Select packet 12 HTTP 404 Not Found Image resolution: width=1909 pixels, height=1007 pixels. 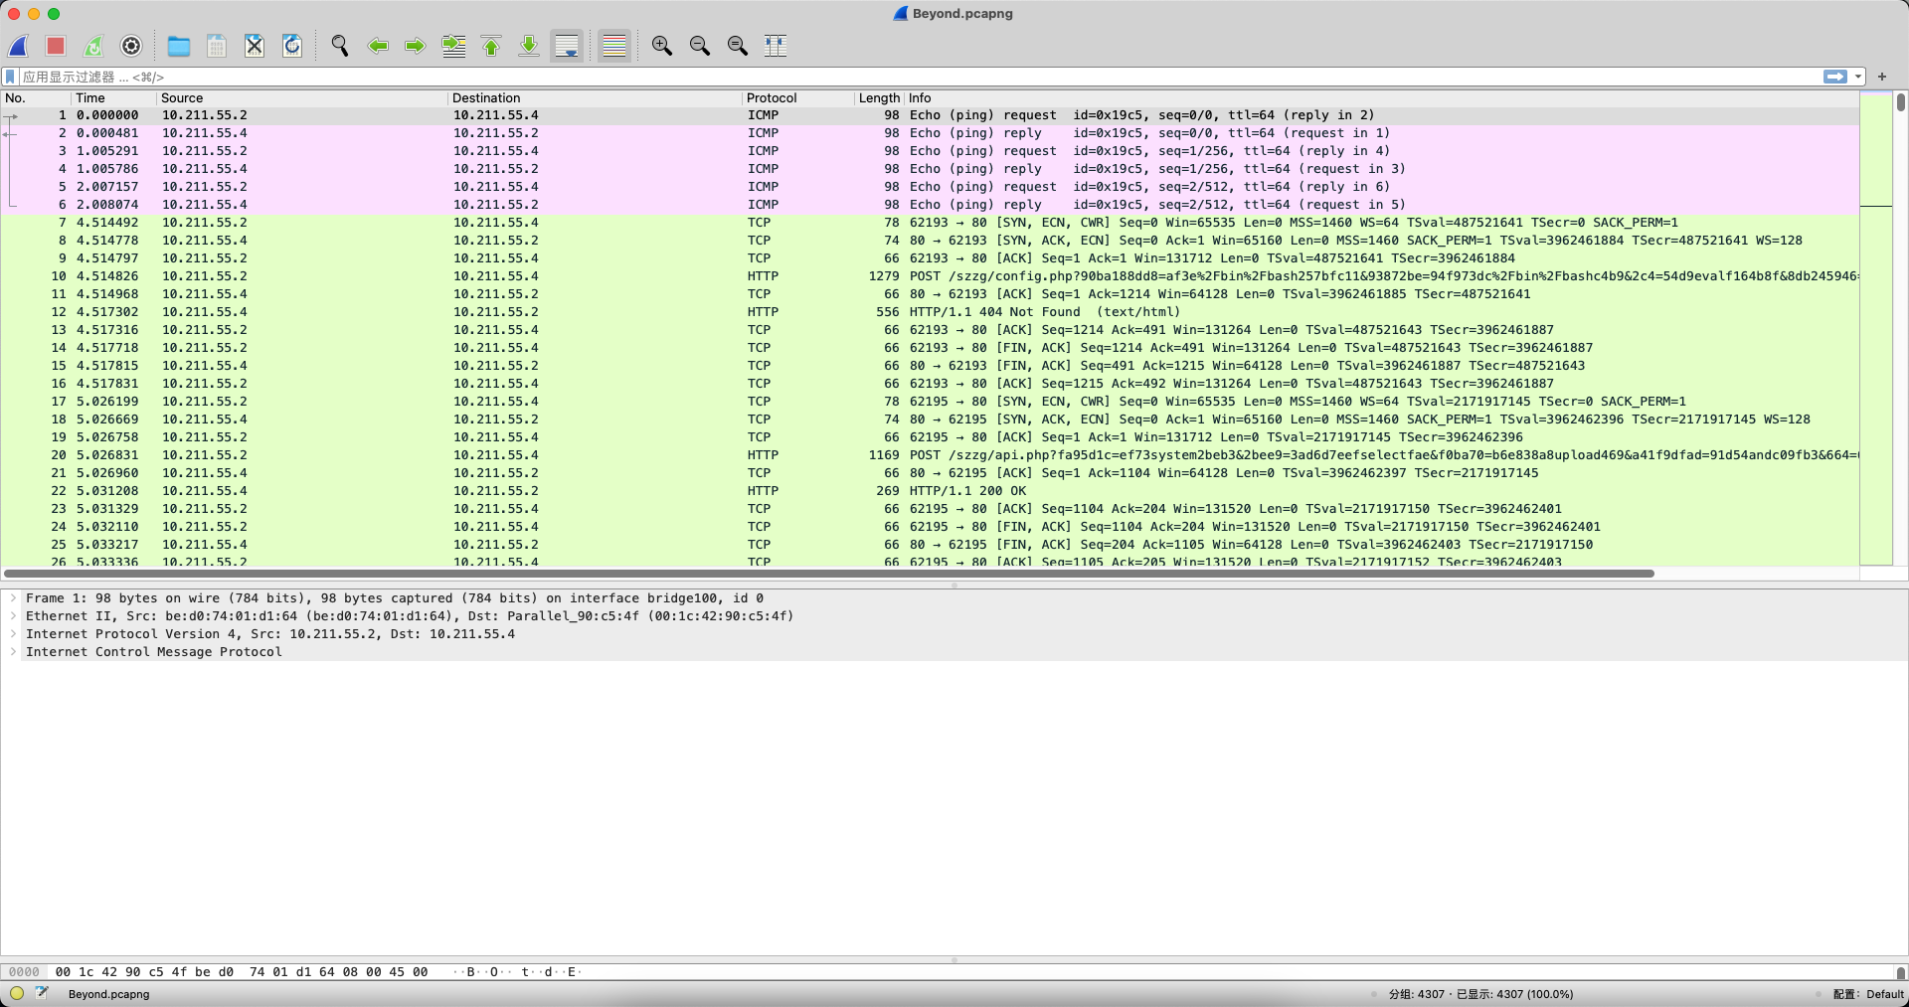(930, 312)
